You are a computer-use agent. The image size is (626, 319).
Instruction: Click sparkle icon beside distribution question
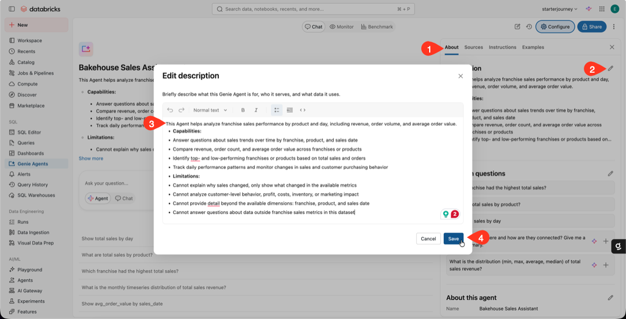594,265
